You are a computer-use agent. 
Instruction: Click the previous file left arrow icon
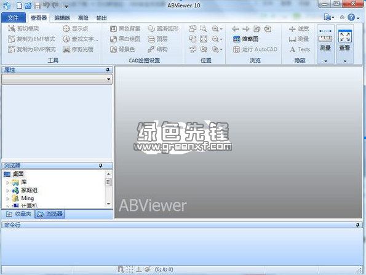(236, 29)
